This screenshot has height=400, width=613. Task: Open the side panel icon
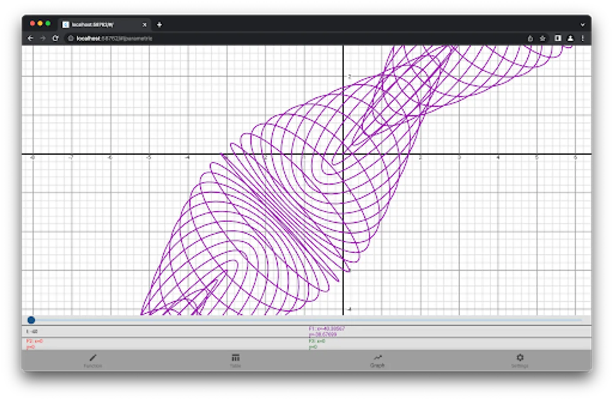pyautogui.click(x=557, y=39)
